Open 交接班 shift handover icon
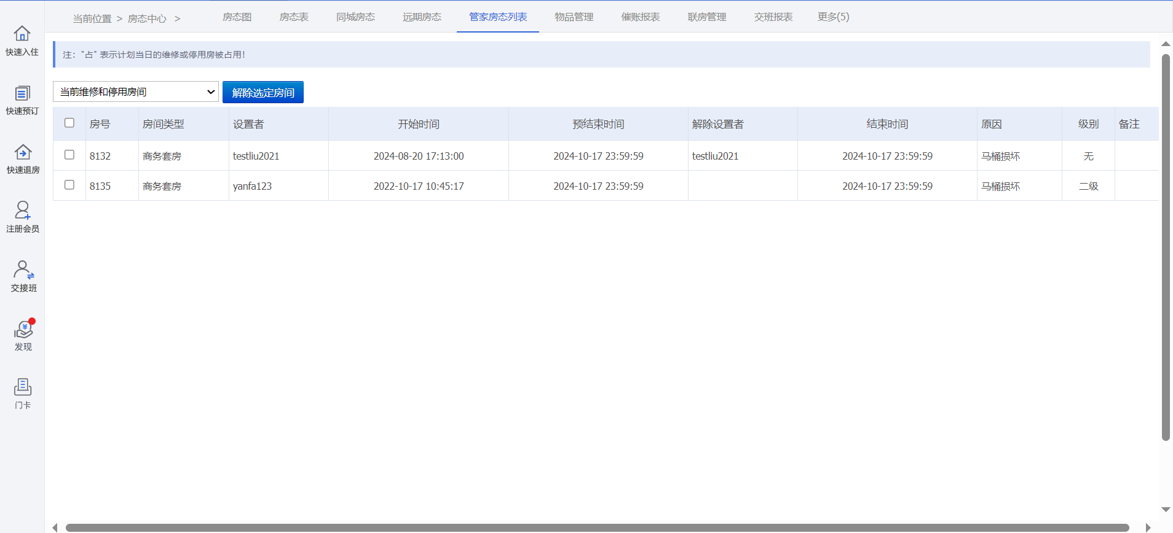The image size is (1173, 533). coord(23,276)
